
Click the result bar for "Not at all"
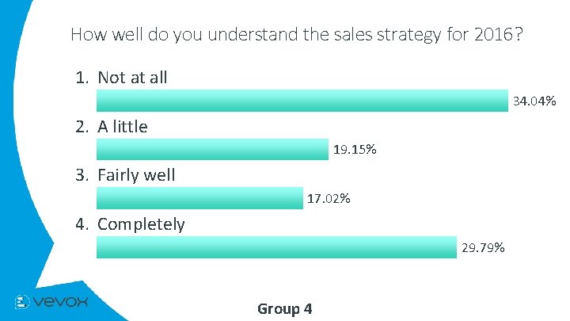pyautogui.click(x=302, y=101)
